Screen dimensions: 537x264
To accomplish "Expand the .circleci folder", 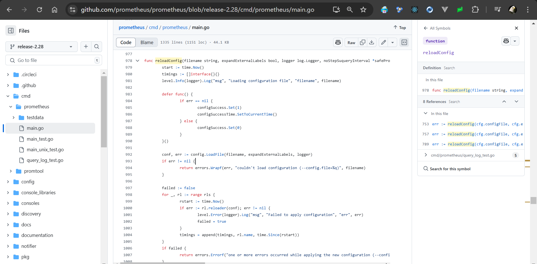I will coord(8,75).
